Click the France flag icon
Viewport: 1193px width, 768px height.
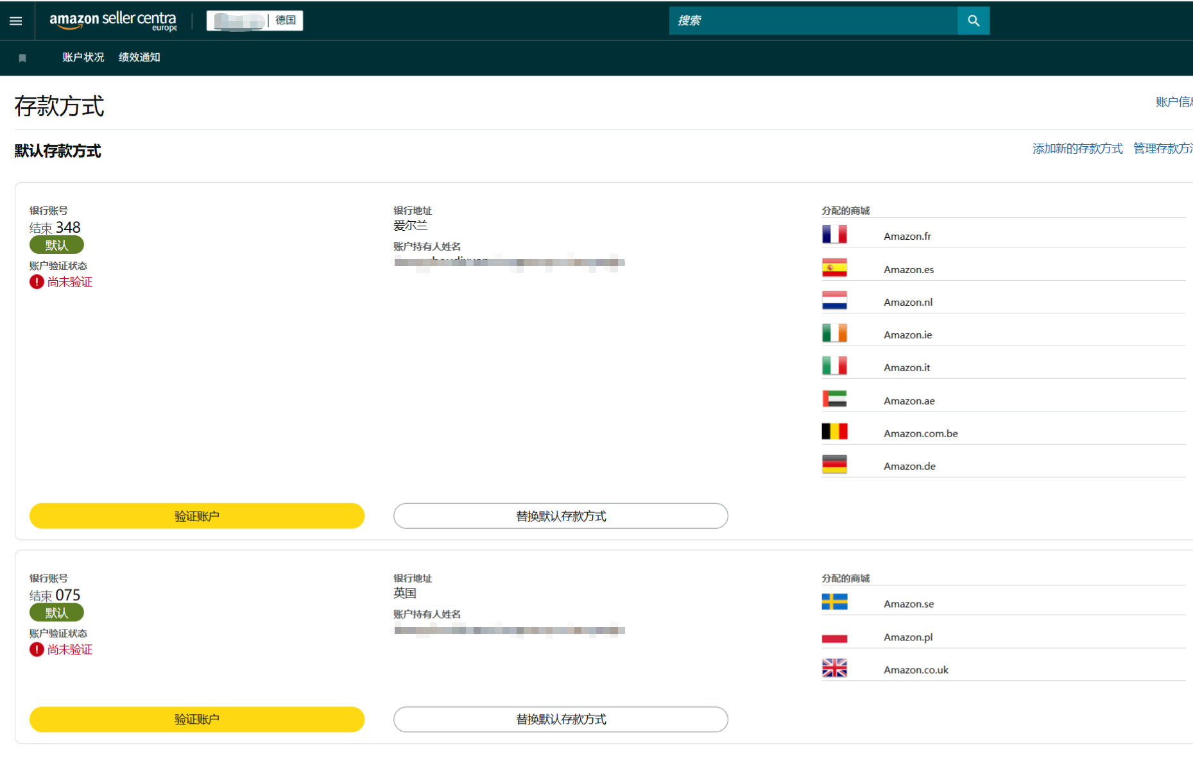click(x=834, y=235)
